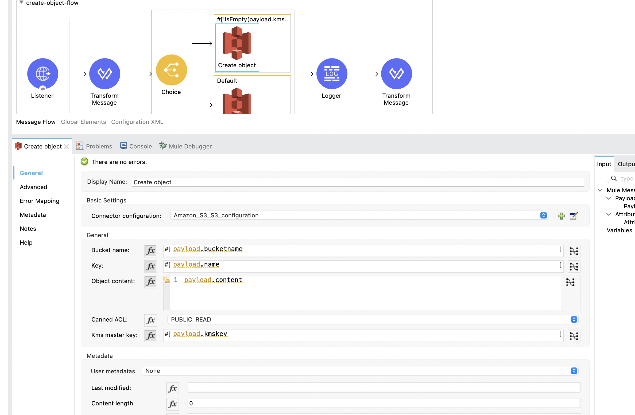Select the Listener component in the flow

coord(42,74)
